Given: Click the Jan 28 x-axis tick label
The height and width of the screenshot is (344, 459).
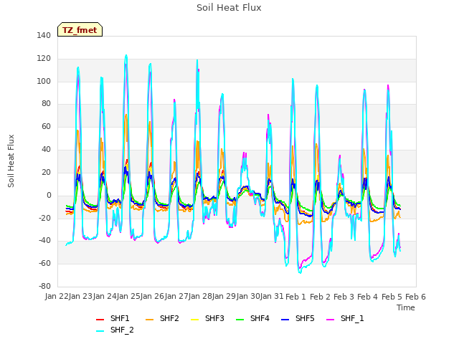Looking at the screenshot, I should [200, 297].
